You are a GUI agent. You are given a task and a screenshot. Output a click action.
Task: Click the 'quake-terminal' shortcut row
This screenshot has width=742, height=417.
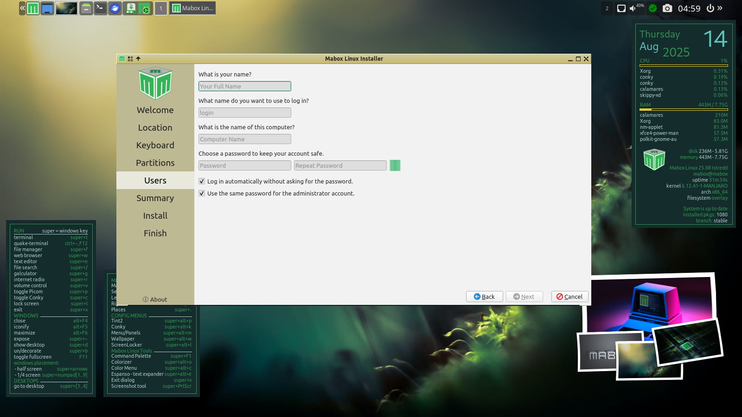point(51,243)
